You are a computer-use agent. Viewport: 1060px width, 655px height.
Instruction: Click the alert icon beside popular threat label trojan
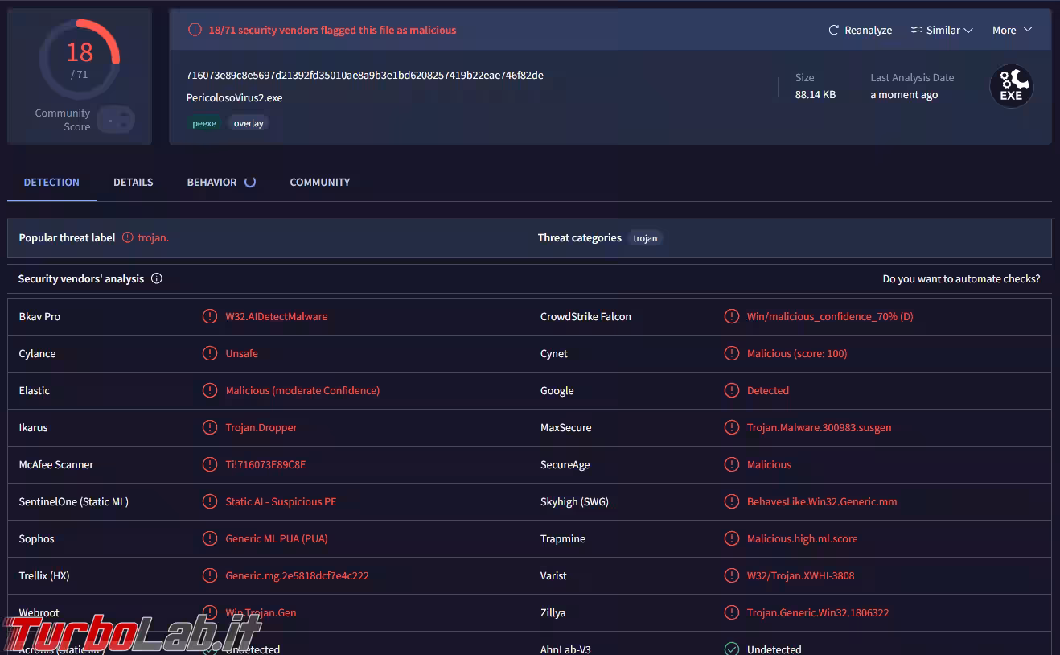click(128, 238)
